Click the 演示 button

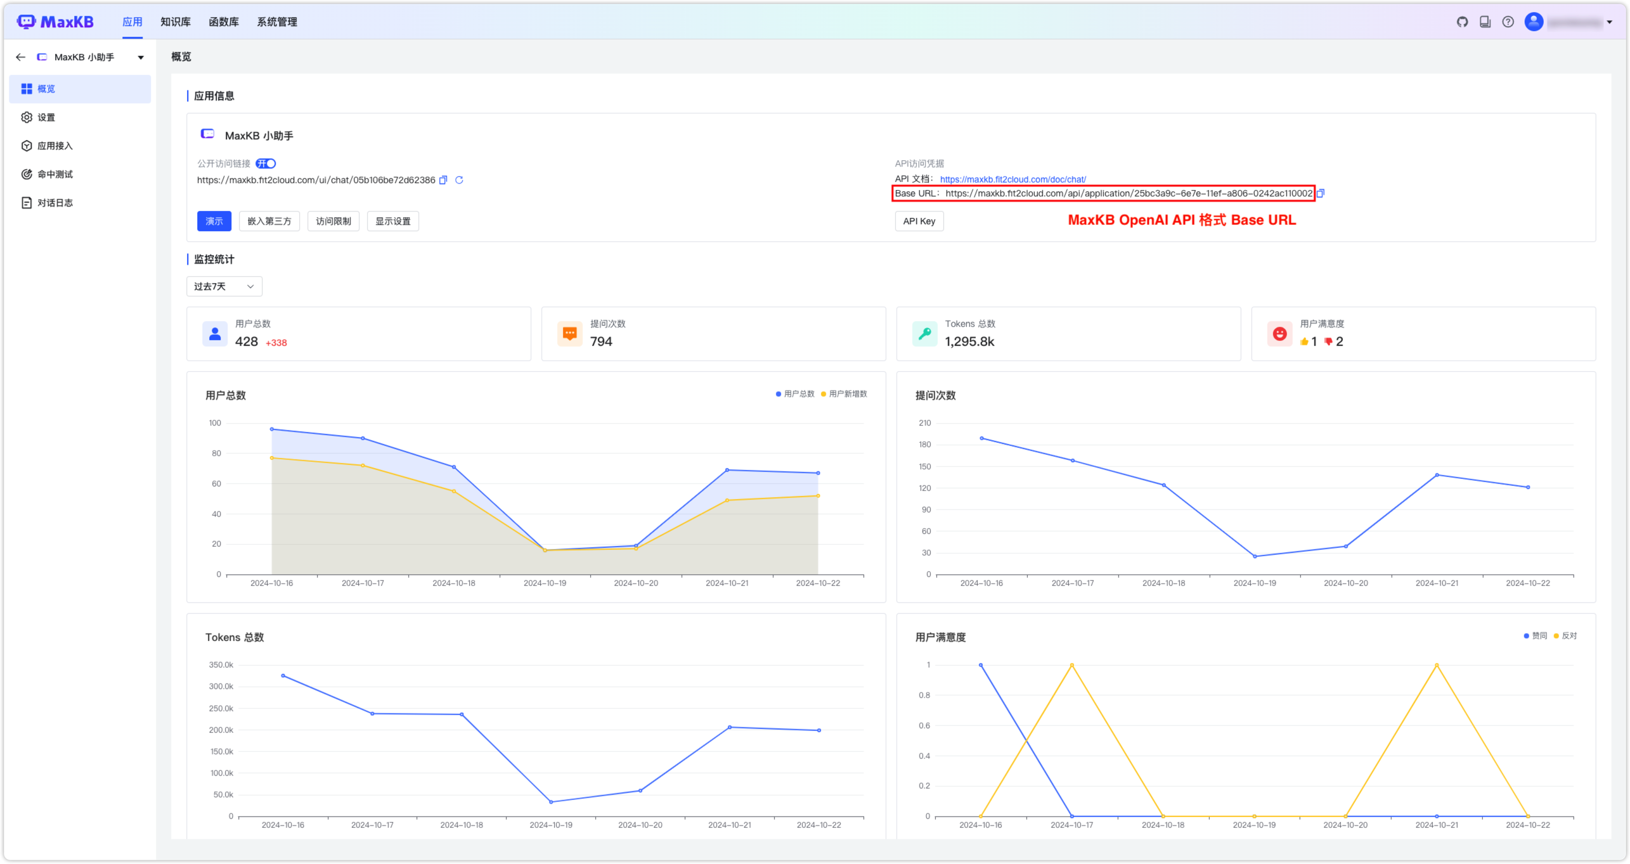coord(214,221)
